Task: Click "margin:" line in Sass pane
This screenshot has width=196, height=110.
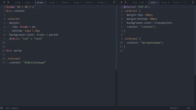Action: coord(14,23)
